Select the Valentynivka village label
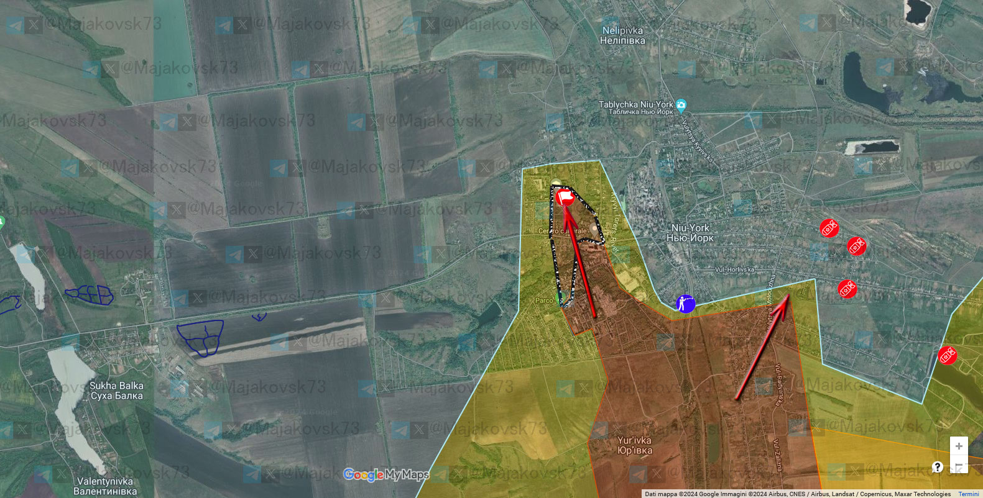This screenshot has width=983, height=498. (105, 486)
